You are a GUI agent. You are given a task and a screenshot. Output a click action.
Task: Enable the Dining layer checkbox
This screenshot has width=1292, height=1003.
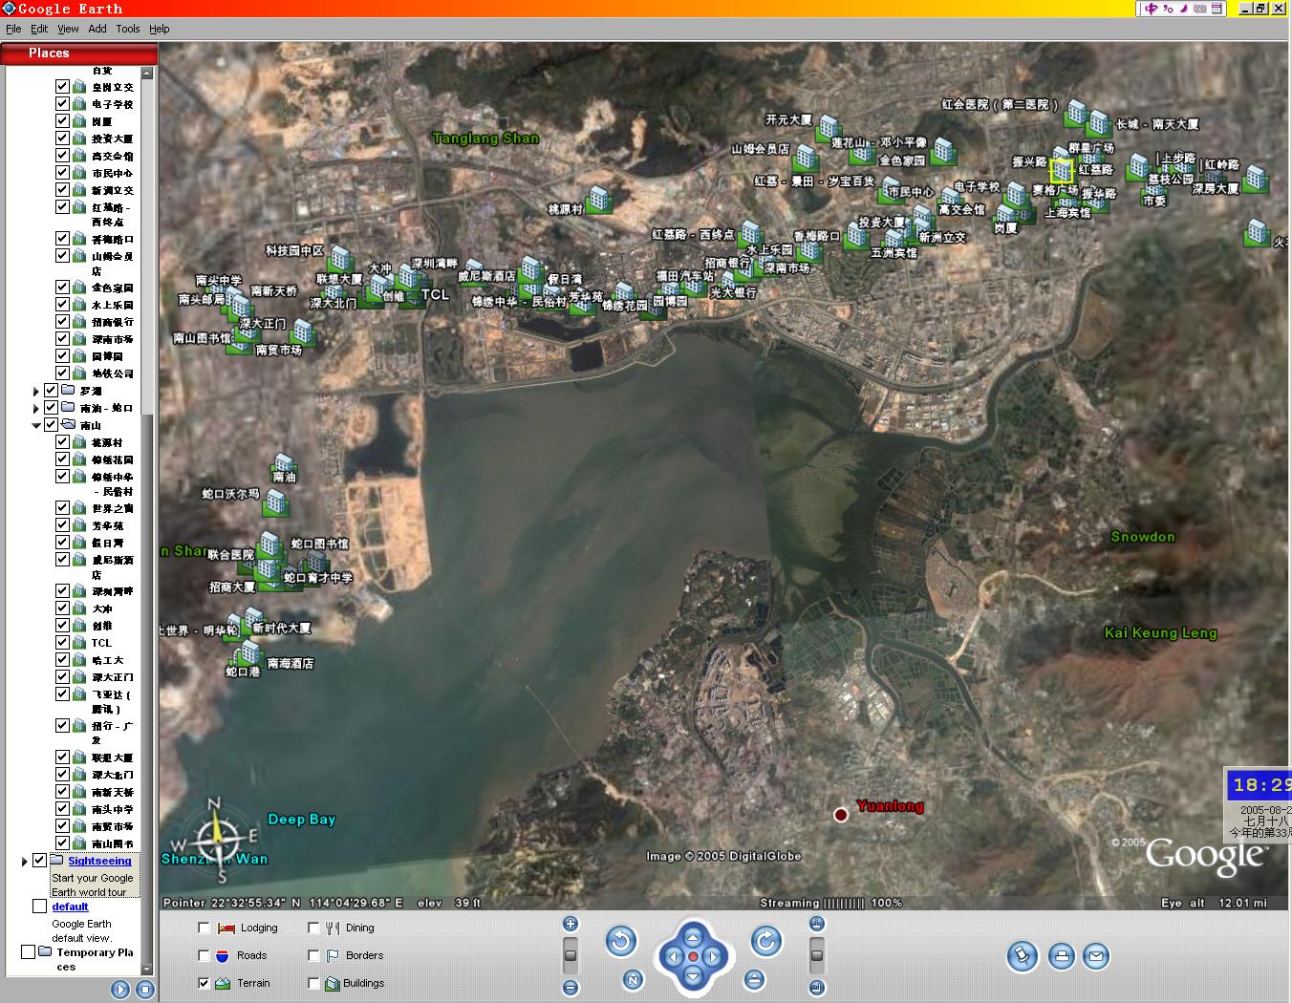point(313,928)
